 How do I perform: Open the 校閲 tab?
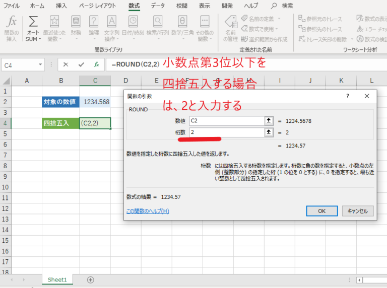coord(182,6)
